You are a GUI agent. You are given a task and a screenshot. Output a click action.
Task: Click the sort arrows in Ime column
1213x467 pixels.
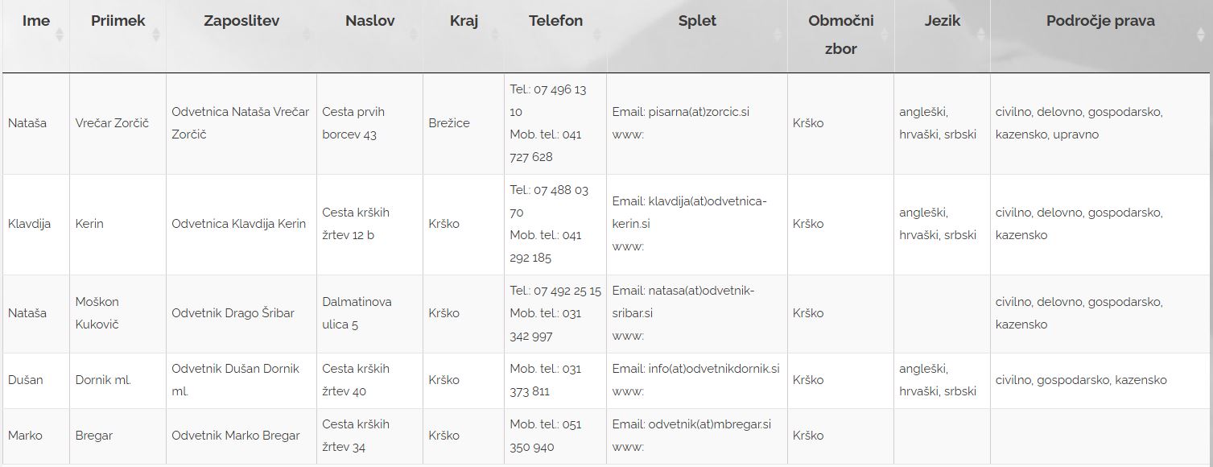60,35
